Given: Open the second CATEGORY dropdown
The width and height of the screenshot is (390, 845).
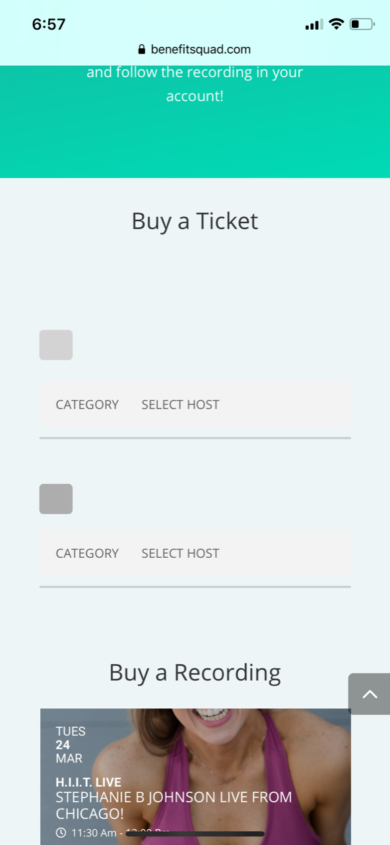Looking at the screenshot, I should [x=87, y=553].
